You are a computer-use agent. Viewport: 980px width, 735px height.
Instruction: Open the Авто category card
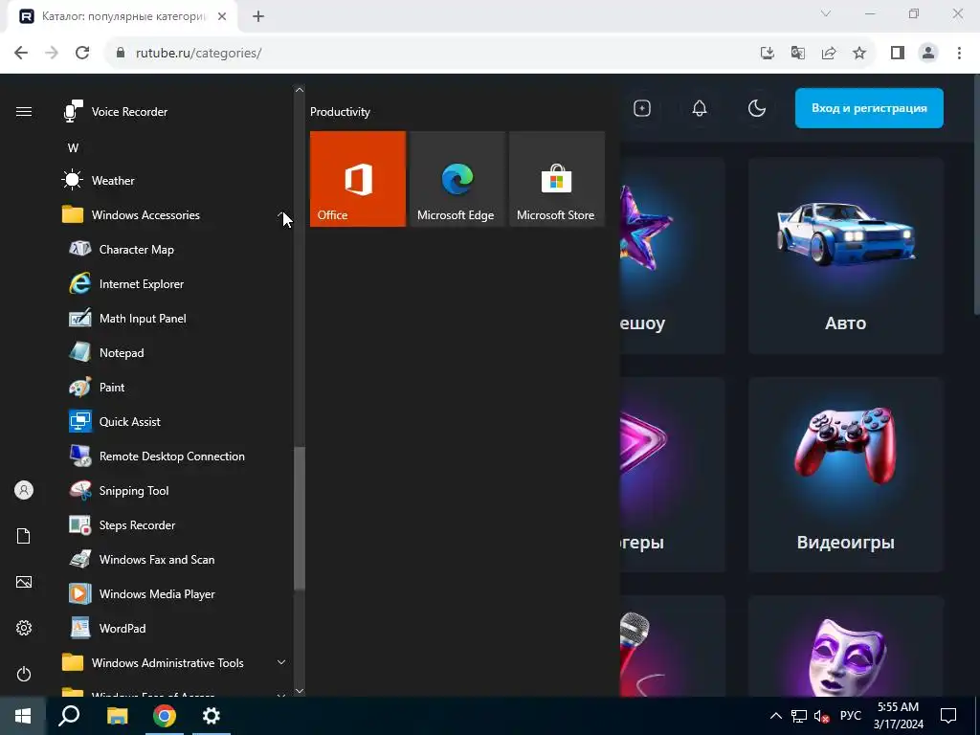tap(846, 255)
